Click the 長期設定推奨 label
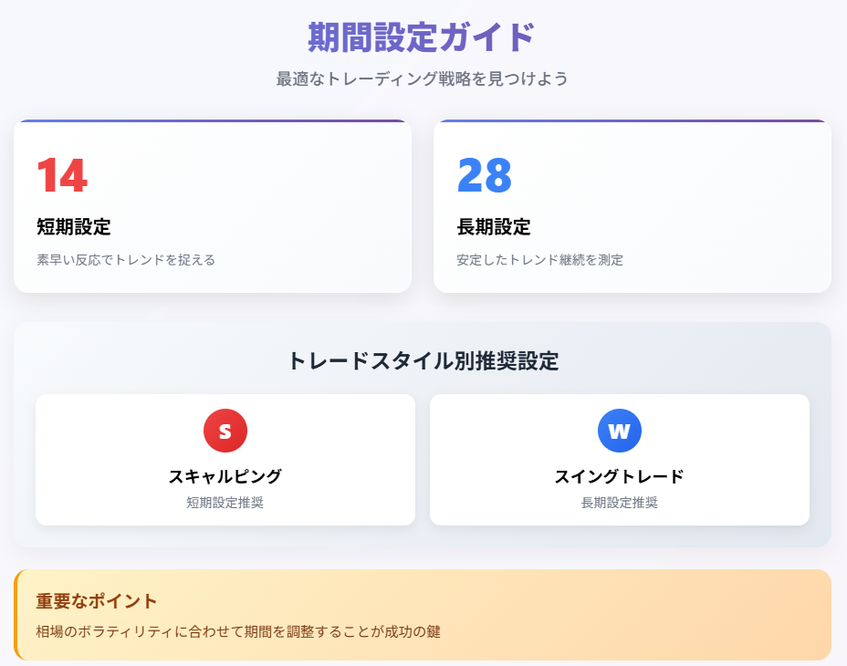The image size is (847, 666). pos(620,503)
